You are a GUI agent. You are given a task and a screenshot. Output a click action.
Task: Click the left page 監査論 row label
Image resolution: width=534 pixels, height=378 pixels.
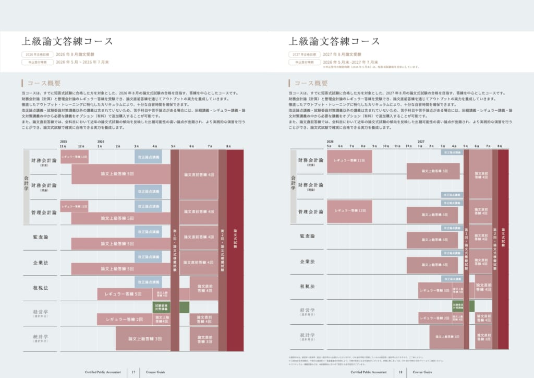point(41,237)
